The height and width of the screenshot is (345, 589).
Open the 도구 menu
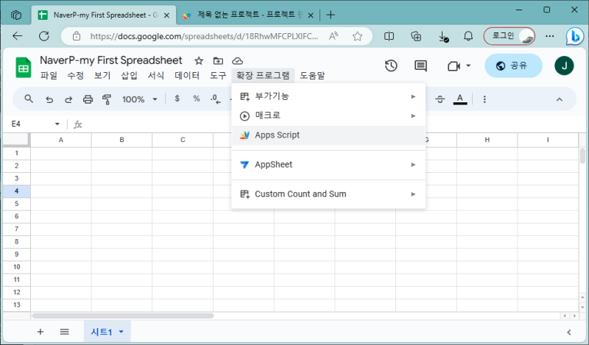tap(218, 76)
